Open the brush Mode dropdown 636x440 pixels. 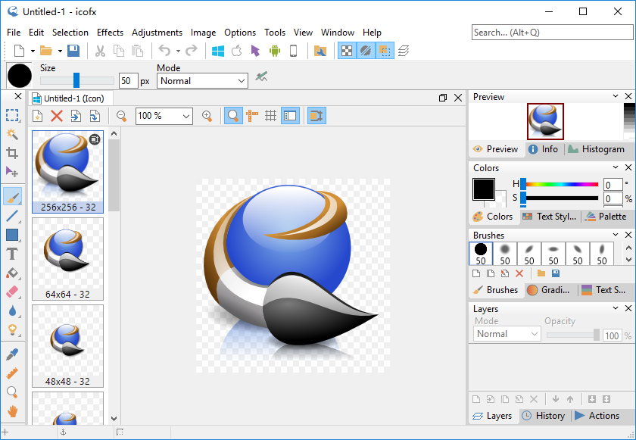pyautogui.click(x=202, y=81)
